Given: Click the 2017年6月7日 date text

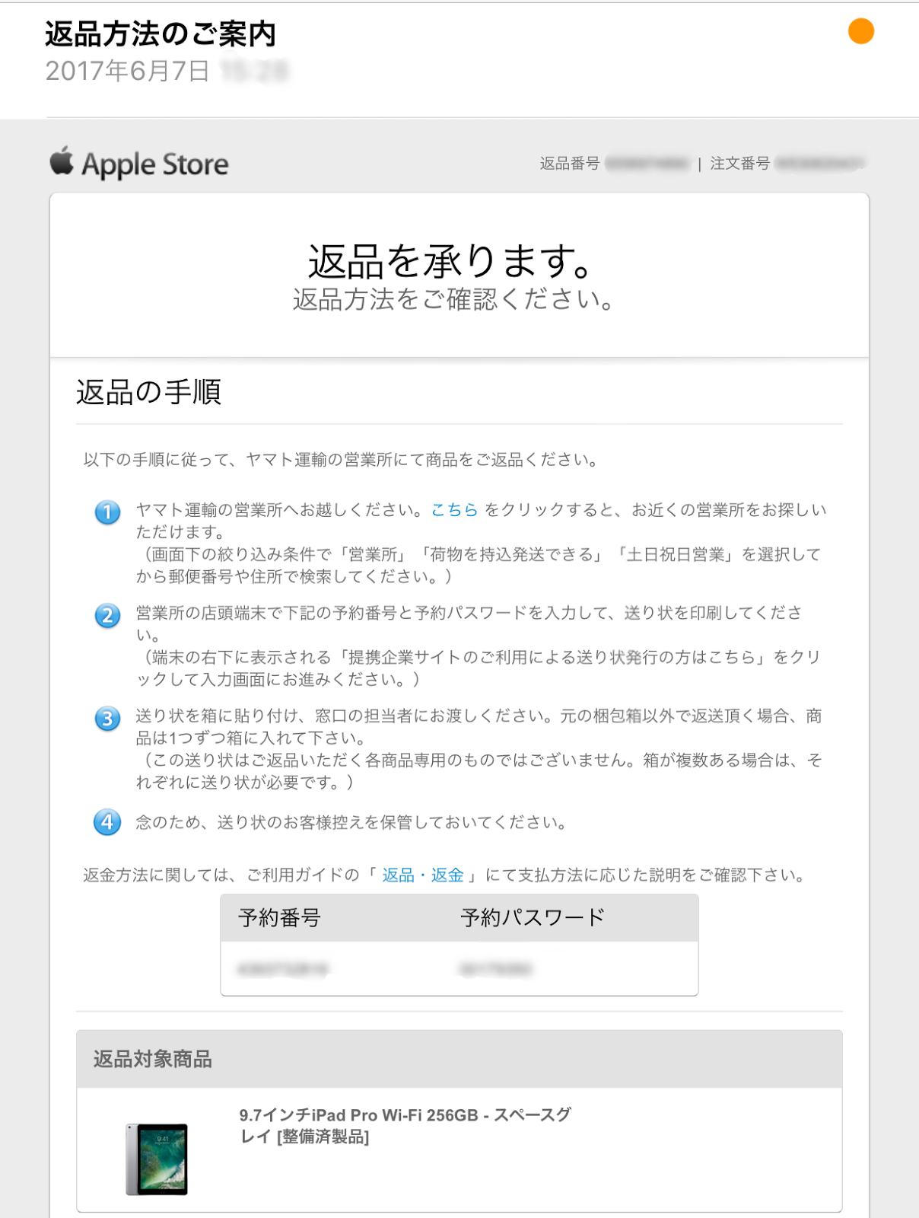Looking at the screenshot, I should click(x=127, y=71).
